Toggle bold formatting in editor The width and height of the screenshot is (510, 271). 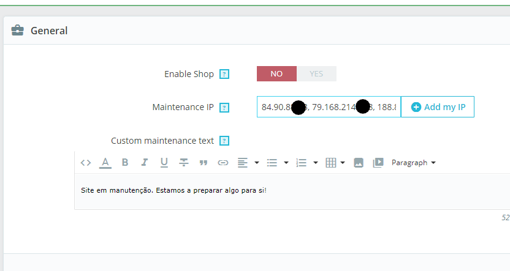tap(125, 163)
